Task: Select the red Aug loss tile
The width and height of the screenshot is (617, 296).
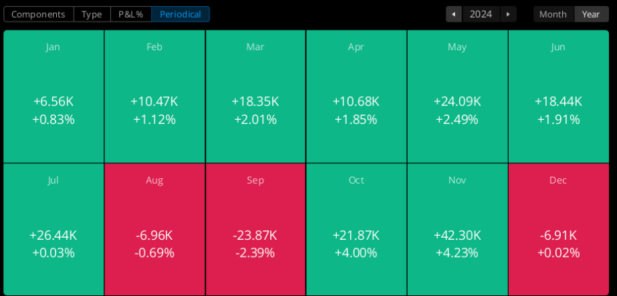Action: pyautogui.click(x=154, y=230)
